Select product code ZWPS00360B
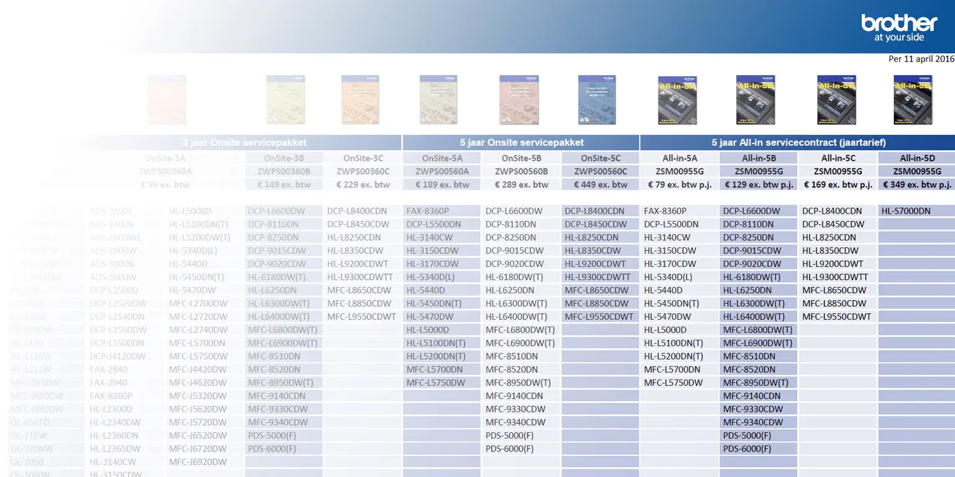Viewport: 955px width, 477px height. (x=284, y=171)
